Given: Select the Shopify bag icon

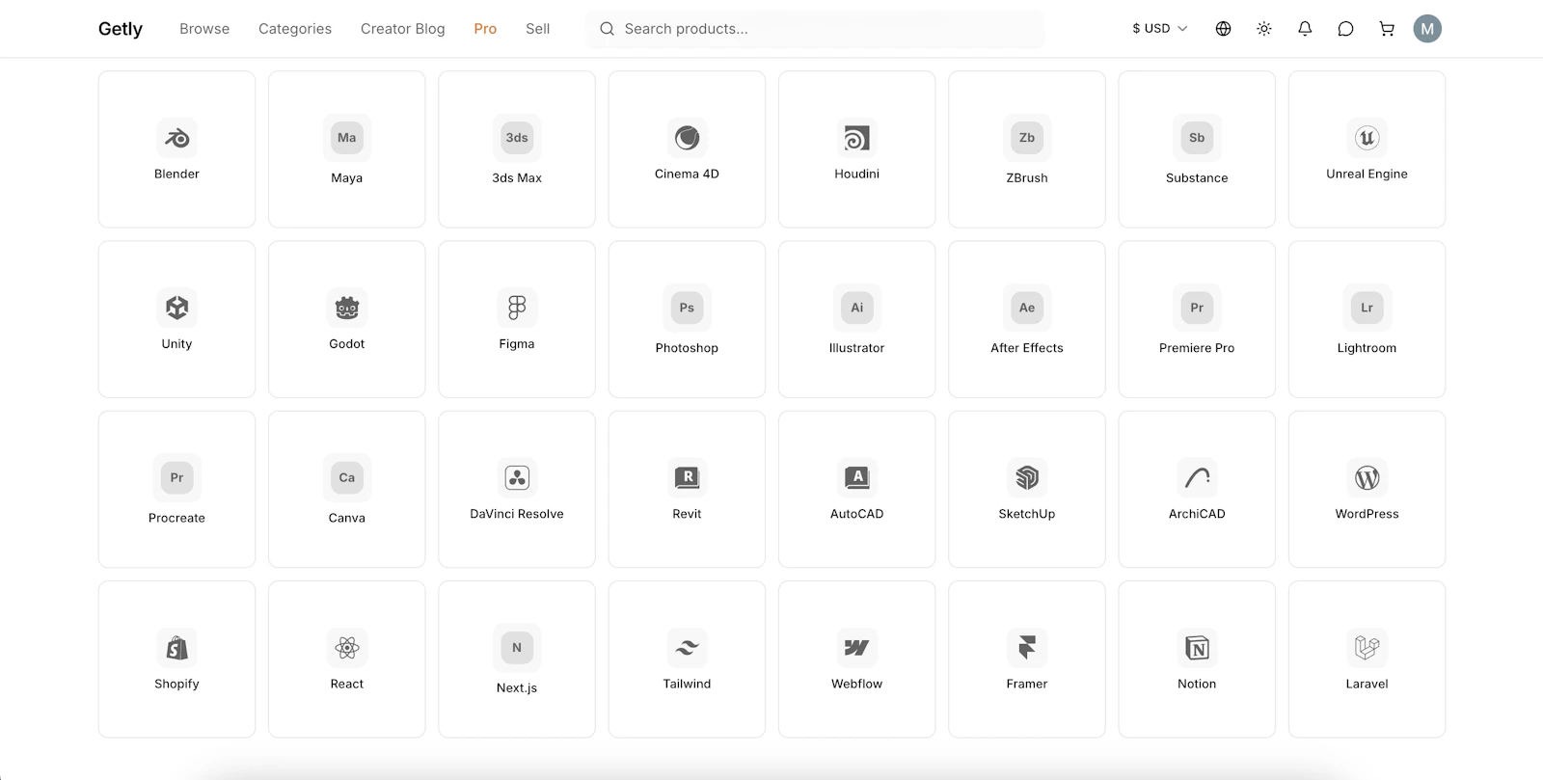Looking at the screenshot, I should 176,648.
